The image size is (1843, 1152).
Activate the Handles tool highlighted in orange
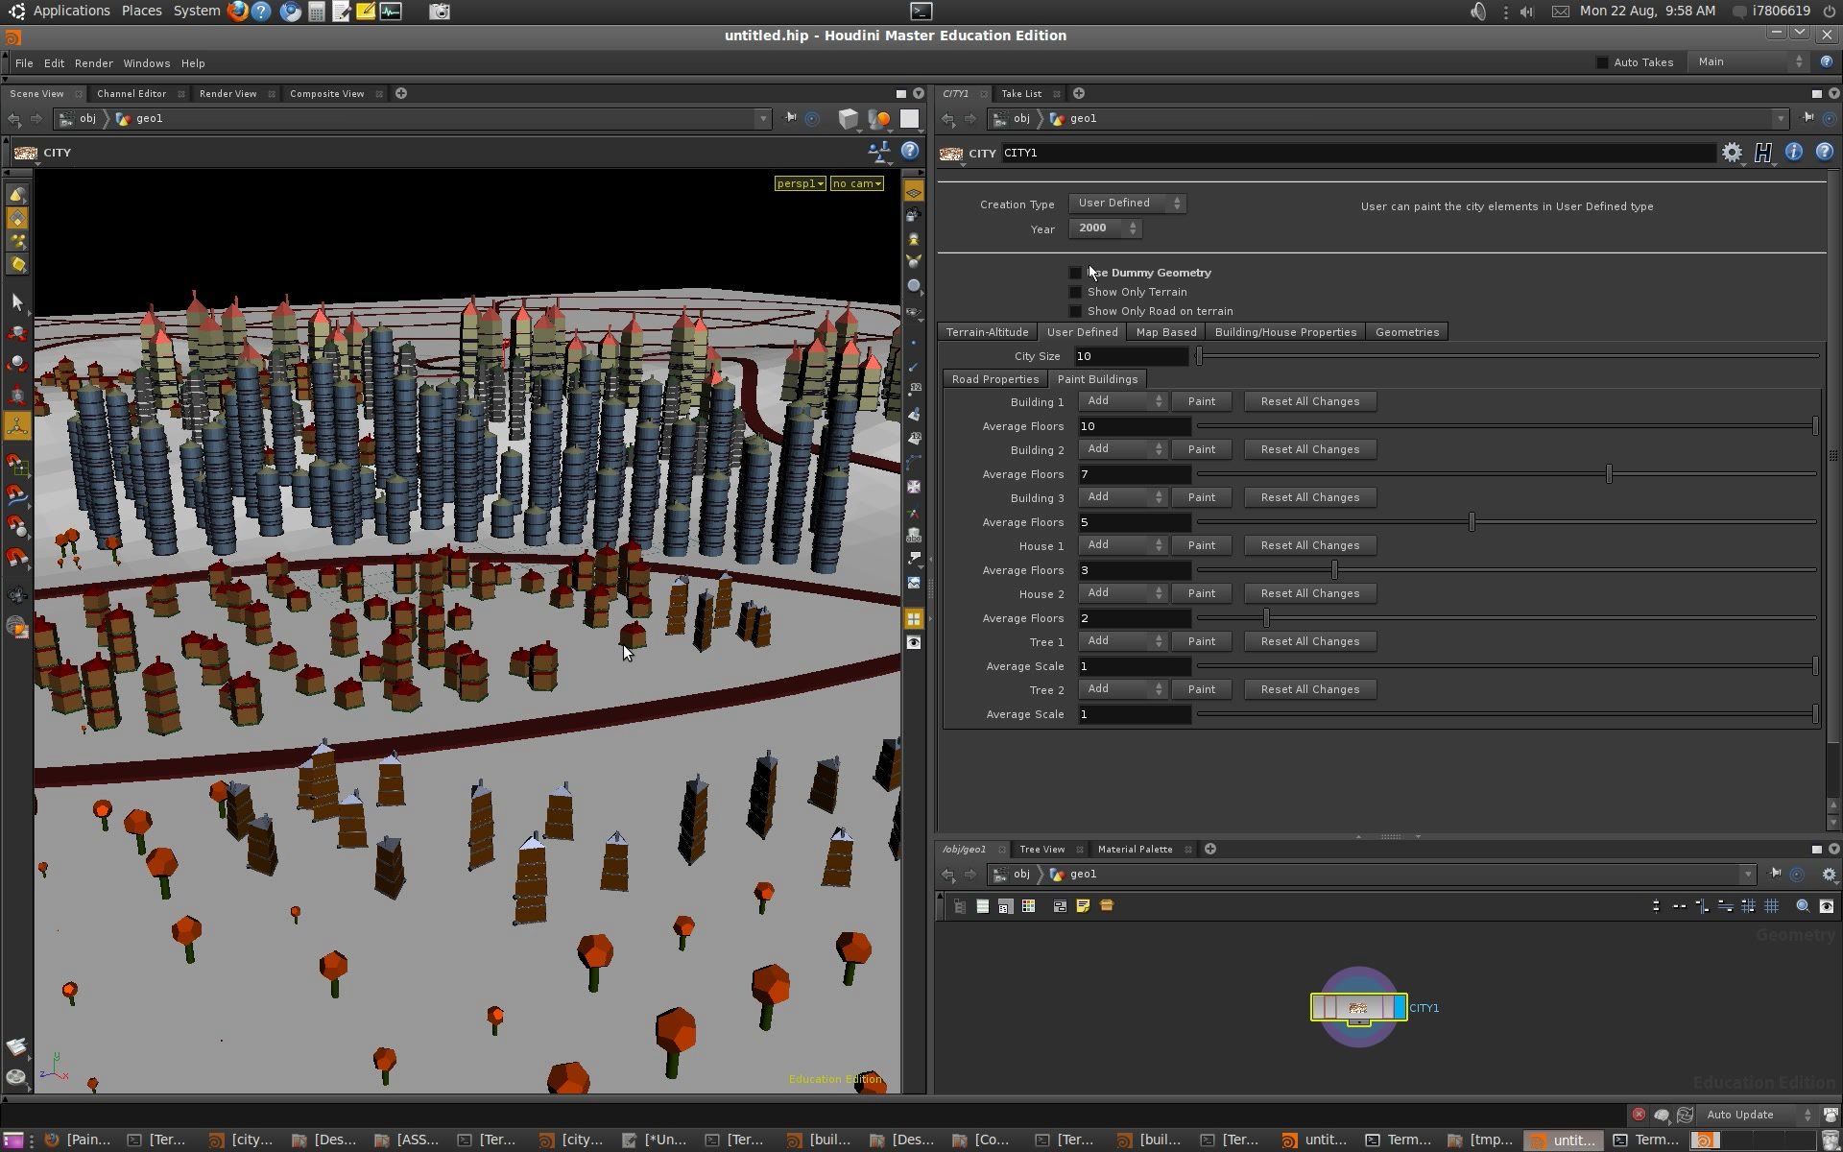17,425
